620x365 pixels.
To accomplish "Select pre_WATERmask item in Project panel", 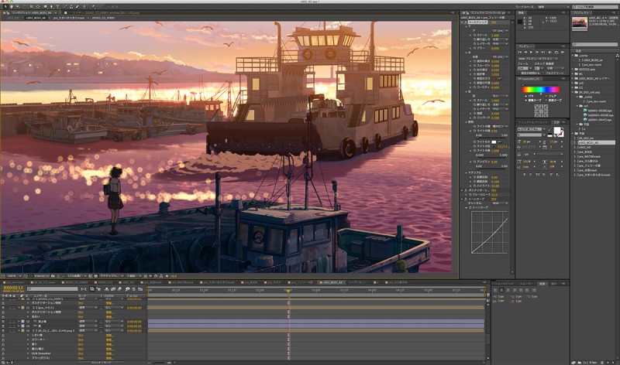I will tap(588, 156).
